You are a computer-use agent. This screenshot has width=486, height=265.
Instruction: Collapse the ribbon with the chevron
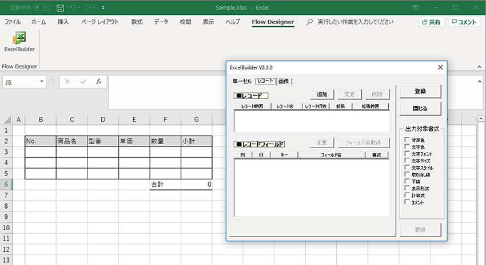coord(479,67)
